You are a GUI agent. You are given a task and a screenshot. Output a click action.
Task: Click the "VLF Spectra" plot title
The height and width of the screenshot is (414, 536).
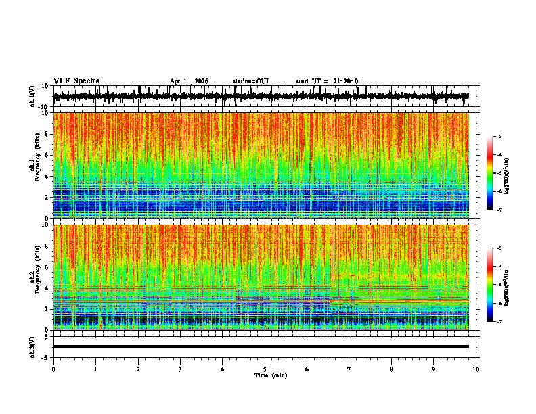76,81
